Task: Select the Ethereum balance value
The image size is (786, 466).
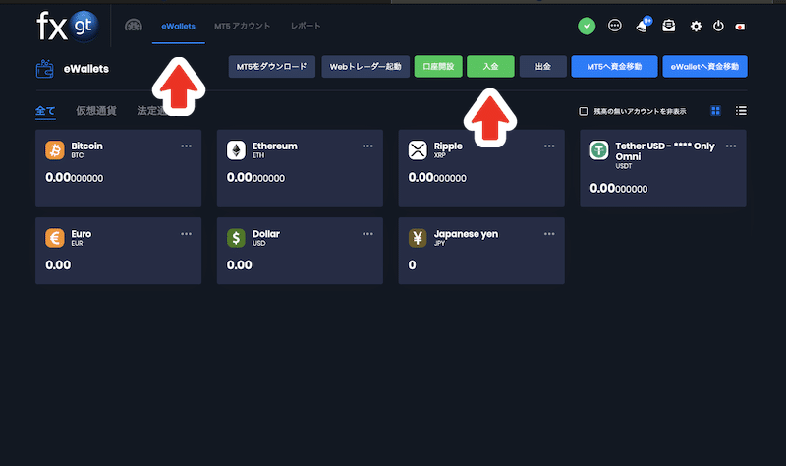Action: tap(255, 178)
